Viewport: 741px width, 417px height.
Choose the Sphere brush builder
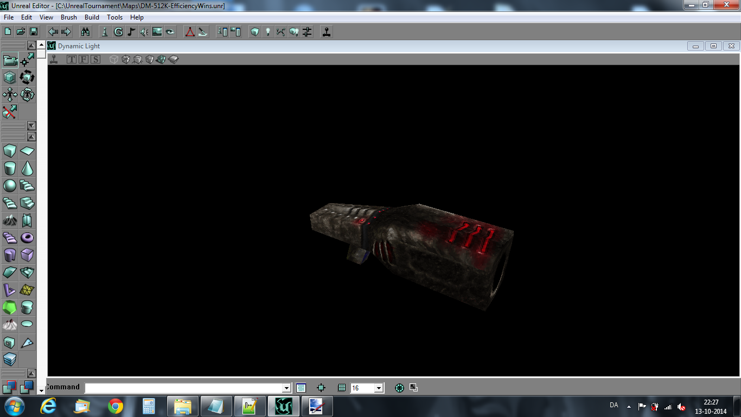point(10,185)
